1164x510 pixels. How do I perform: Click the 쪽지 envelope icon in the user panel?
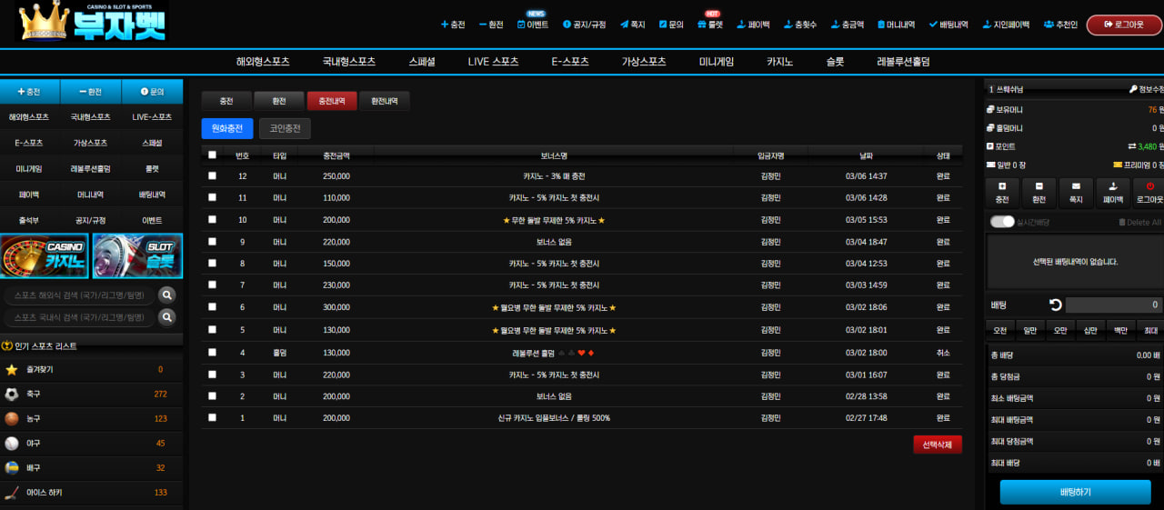click(x=1076, y=186)
